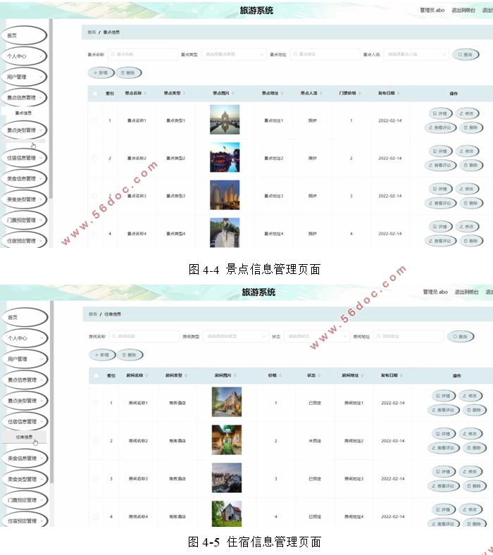Click 查询 button on 景点信息 page
This screenshot has height=555, width=493.
(x=466, y=54)
